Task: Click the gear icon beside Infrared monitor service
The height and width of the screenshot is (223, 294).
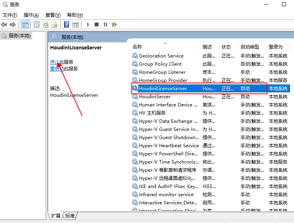Action: pyautogui.click(x=135, y=194)
